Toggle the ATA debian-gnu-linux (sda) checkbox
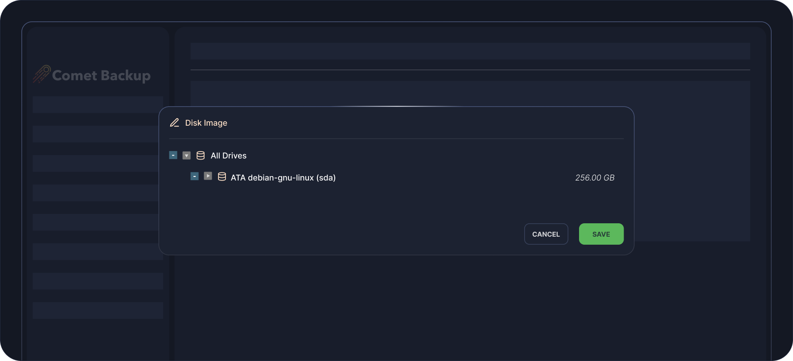The height and width of the screenshot is (361, 793). coord(194,176)
